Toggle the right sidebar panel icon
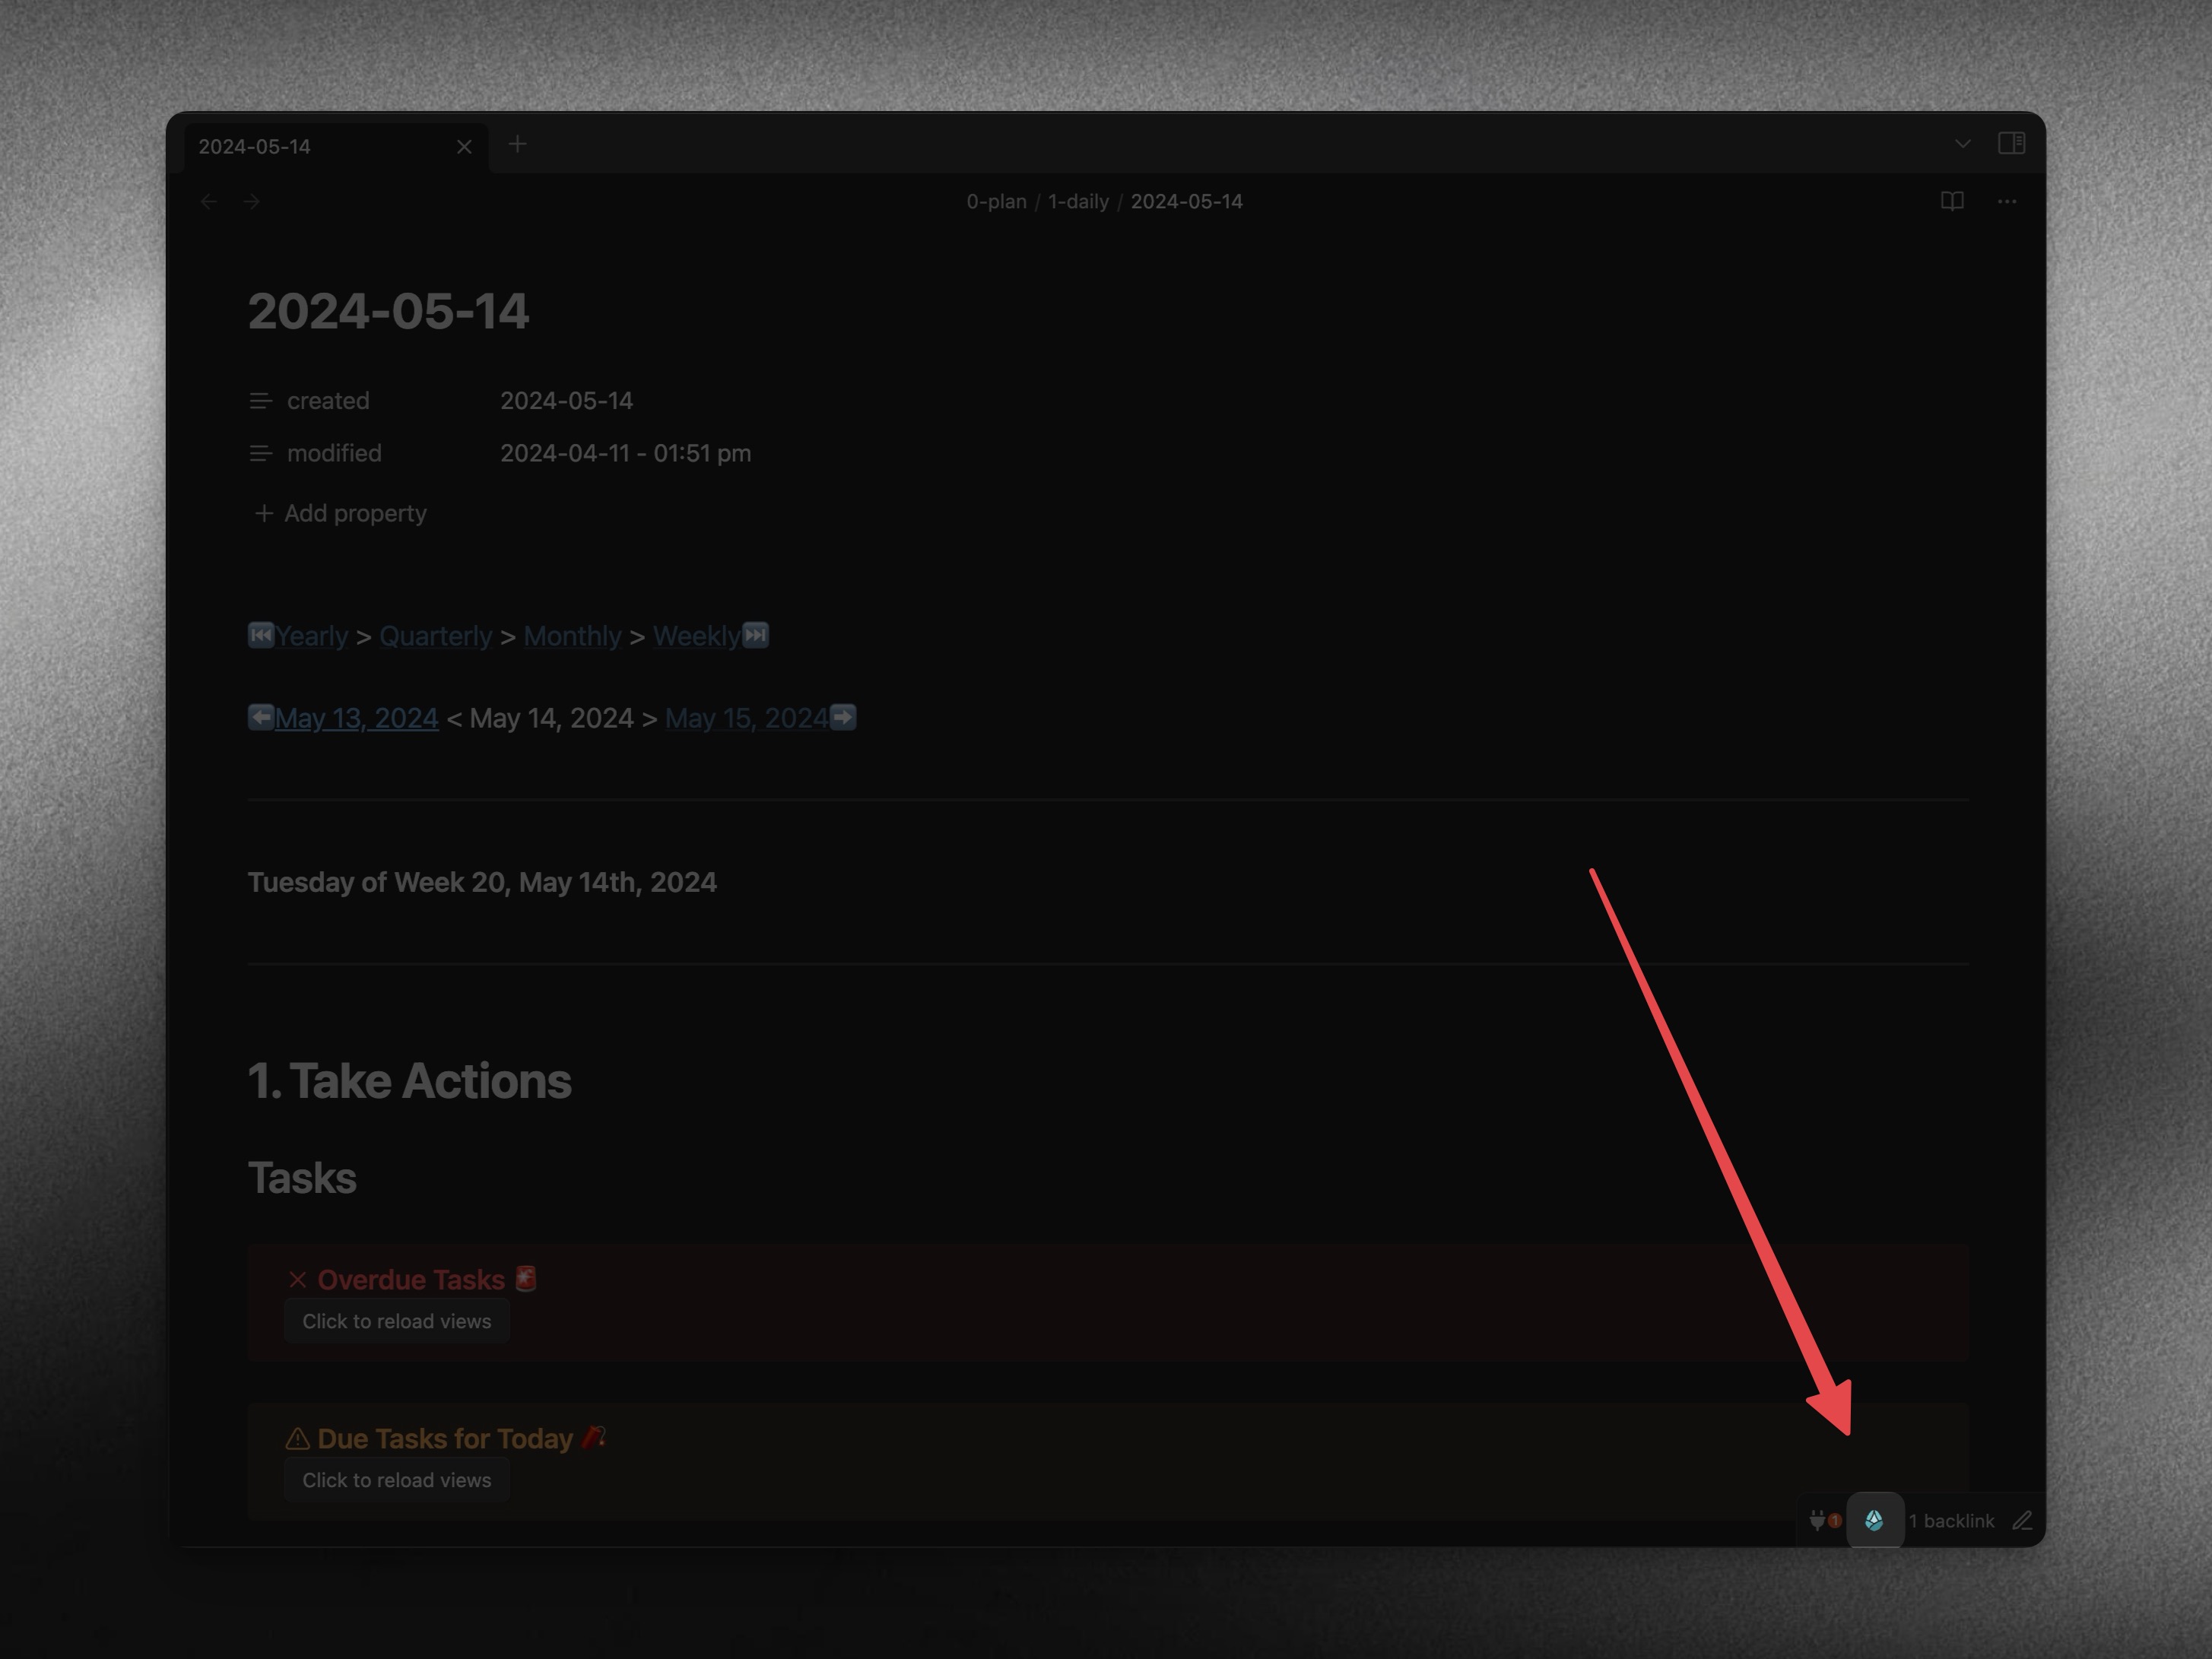 tap(2011, 143)
